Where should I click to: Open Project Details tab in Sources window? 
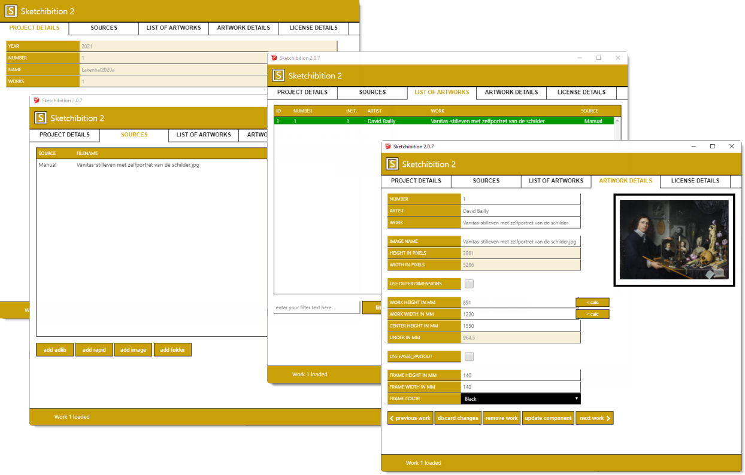click(65, 135)
